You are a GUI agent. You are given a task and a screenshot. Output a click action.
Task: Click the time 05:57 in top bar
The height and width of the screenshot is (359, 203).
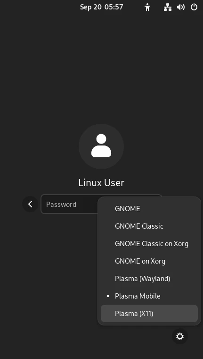114,7
